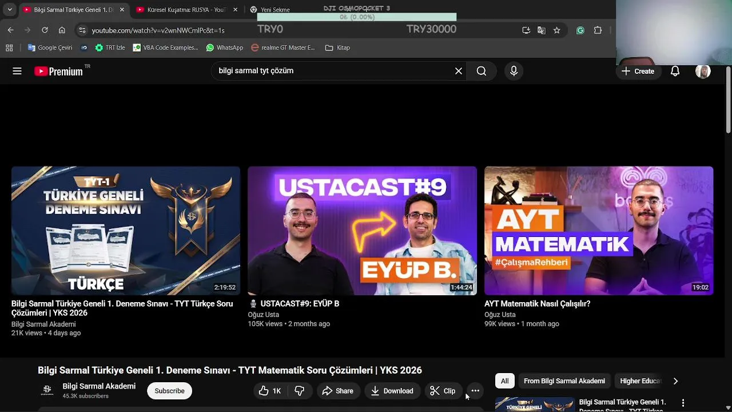Open the TYT Türkçe deneme thumbnail
This screenshot has width=732, height=412.
click(126, 231)
